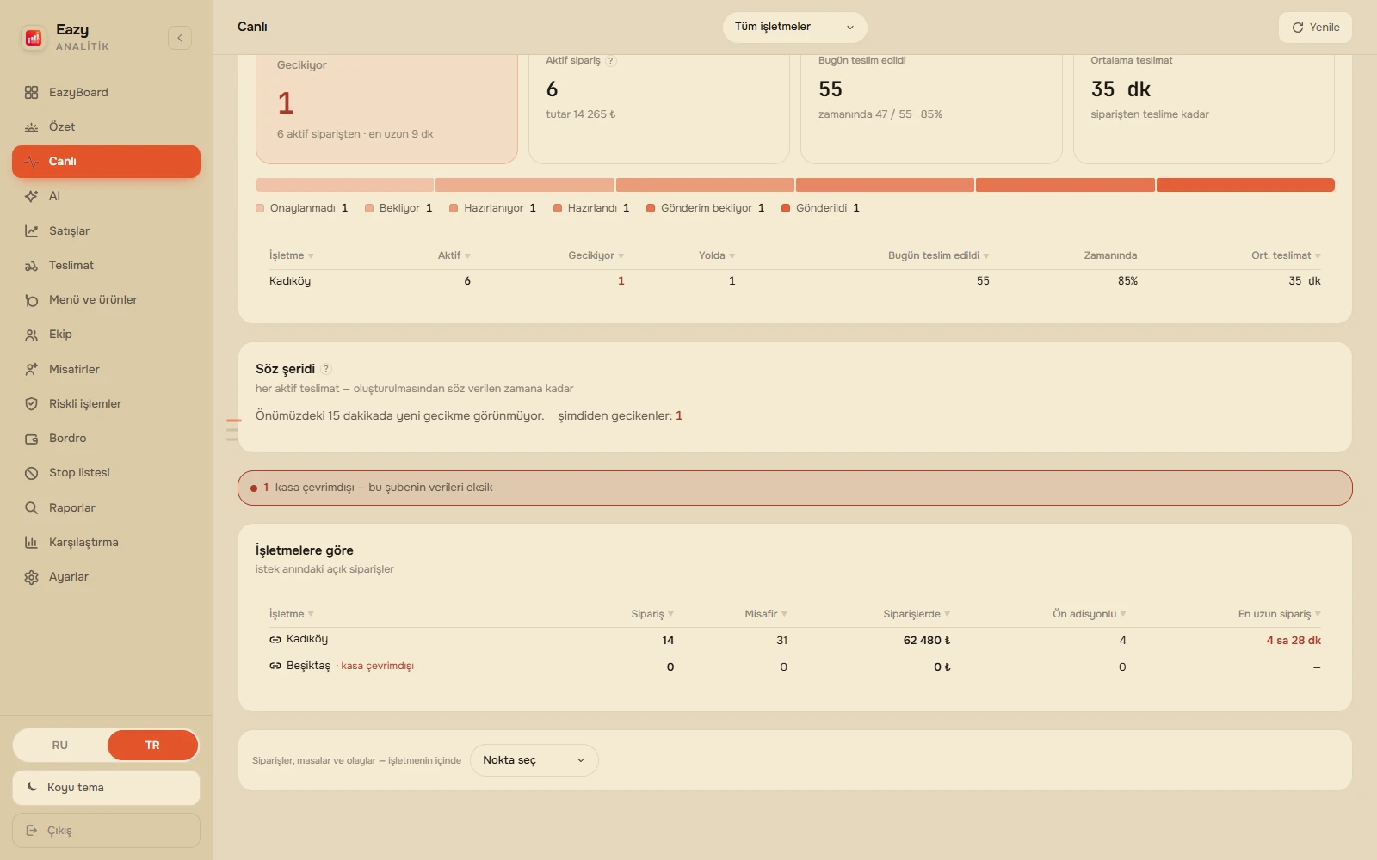This screenshot has width=1377, height=860.
Task: Click the Gecikiyor summary card
Action: point(386,107)
